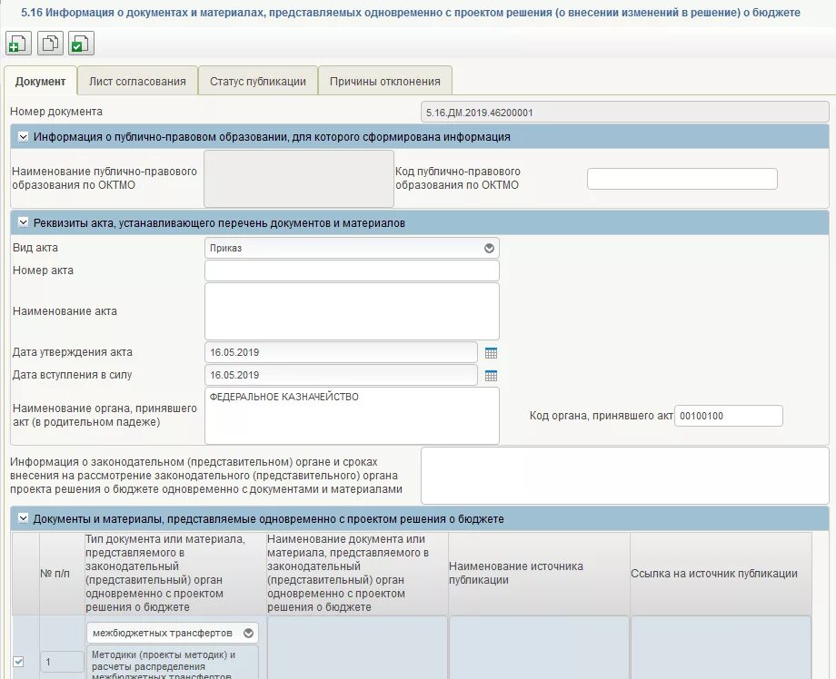
Task: Toggle the checkbox for table row 1
Action: (x=19, y=662)
